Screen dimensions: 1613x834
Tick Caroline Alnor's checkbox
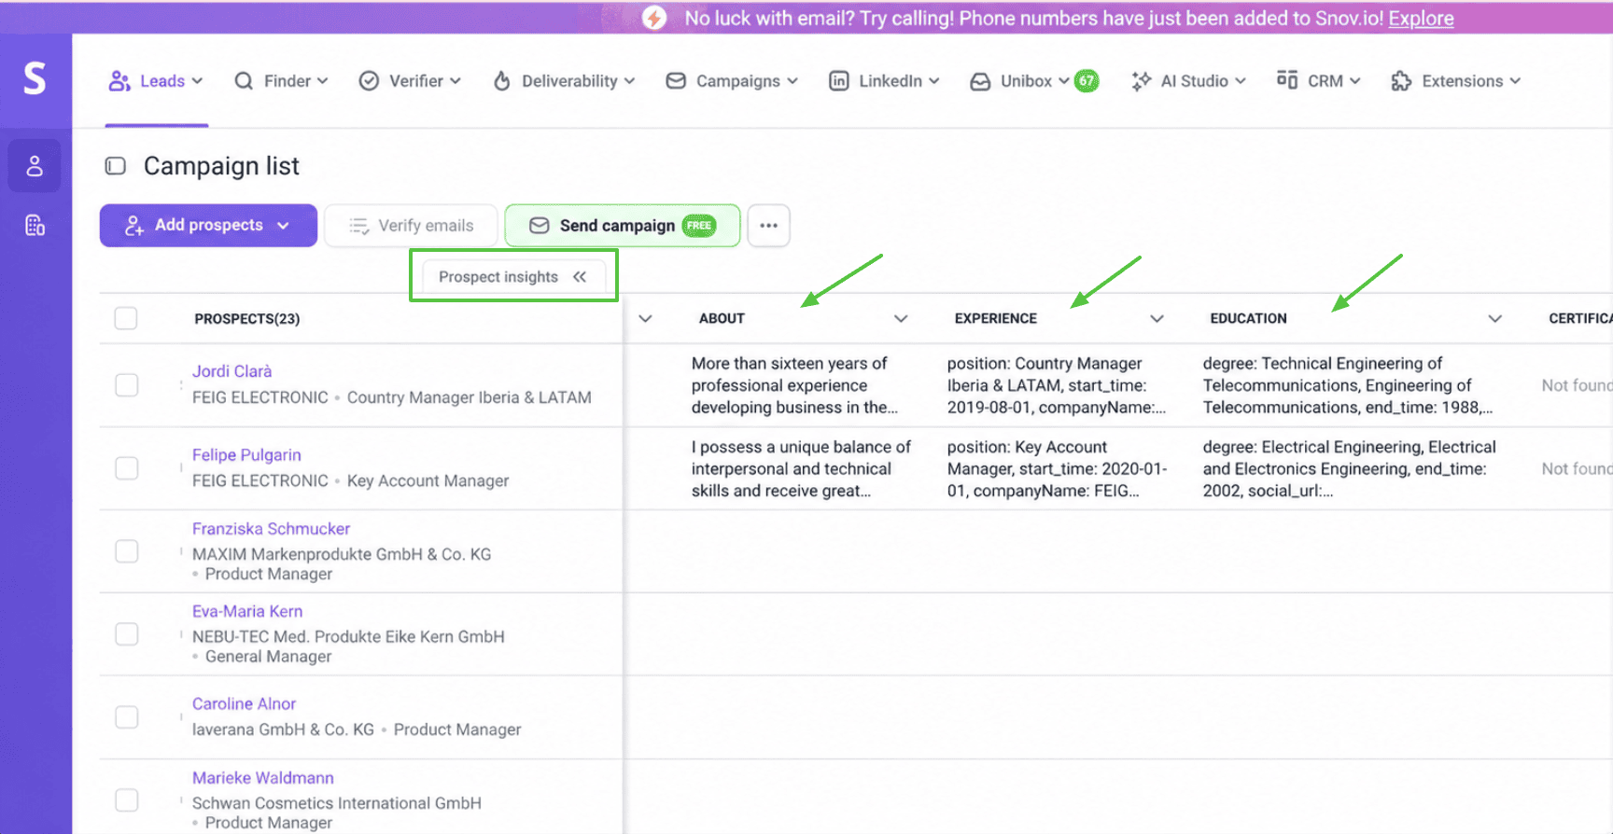coord(126,716)
